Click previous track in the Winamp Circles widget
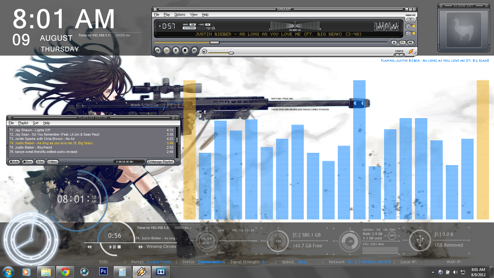The height and width of the screenshot is (278, 494). [89, 247]
